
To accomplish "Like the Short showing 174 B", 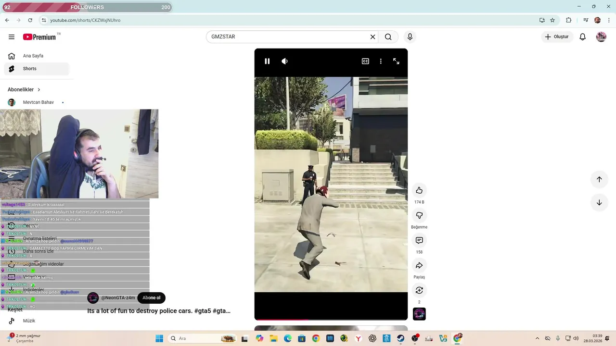I will (419, 190).
